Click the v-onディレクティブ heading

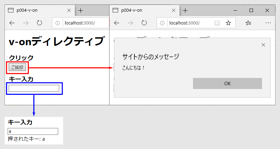pyautogui.click(x=56, y=41)
